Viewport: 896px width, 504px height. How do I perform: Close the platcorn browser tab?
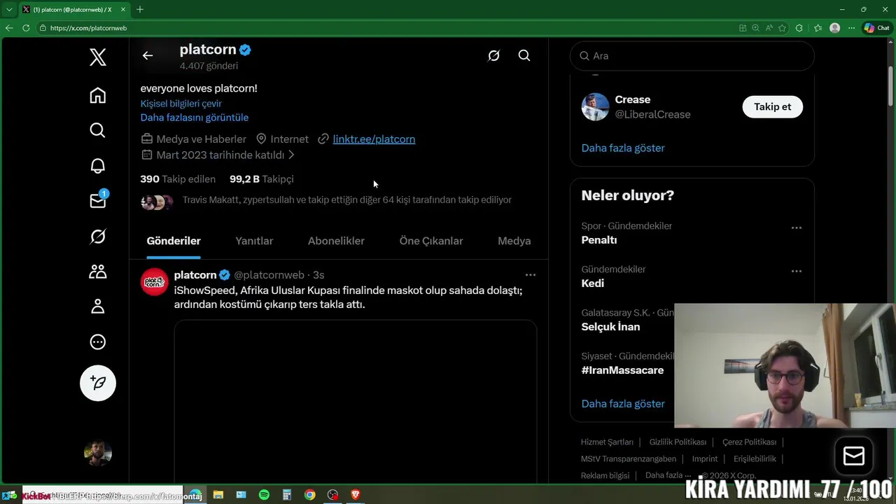(x=123, y=9)
